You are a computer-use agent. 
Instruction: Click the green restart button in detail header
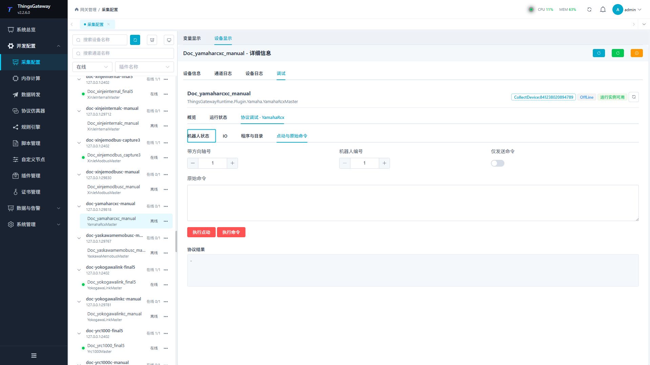618,53
